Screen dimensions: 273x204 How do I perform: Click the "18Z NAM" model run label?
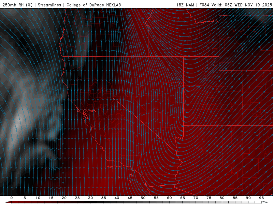[185, 5]
